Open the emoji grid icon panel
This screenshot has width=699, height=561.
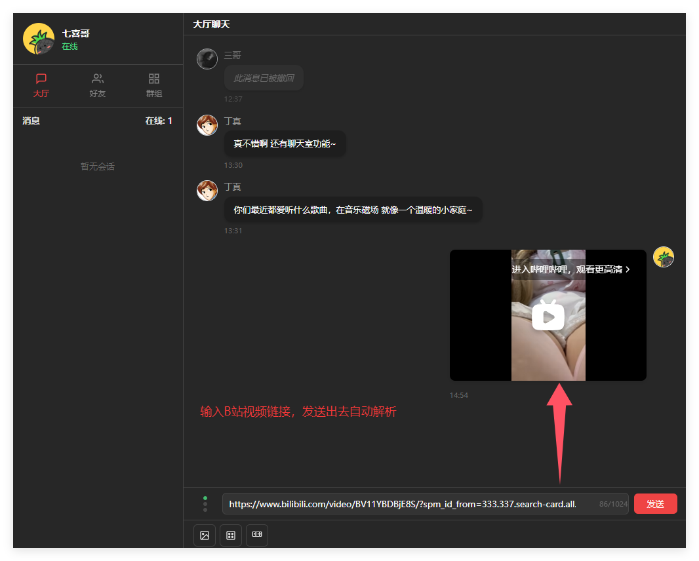click(231, 535)
